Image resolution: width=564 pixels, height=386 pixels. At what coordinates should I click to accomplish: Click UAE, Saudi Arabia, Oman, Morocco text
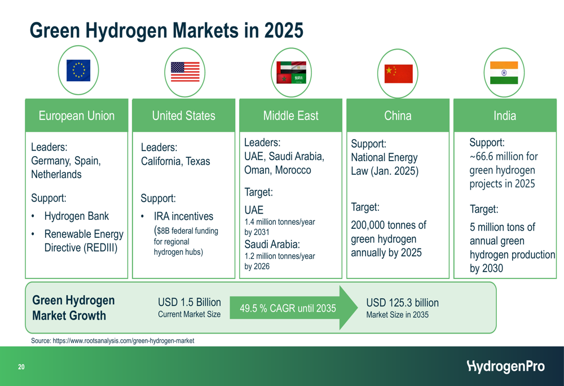pyautogui.click(x=284, y=163)
